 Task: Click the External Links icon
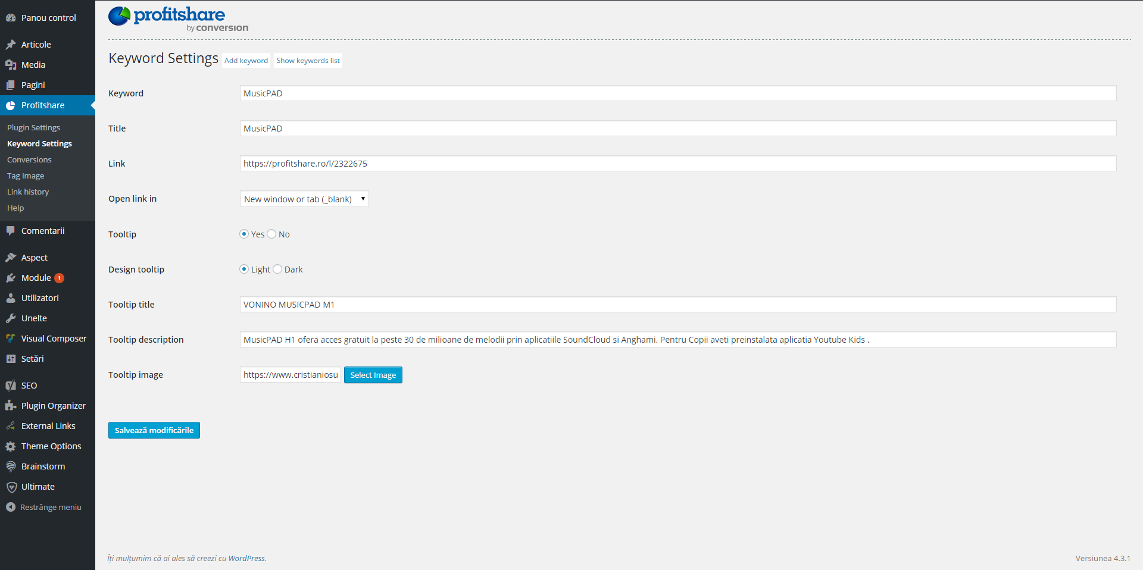[11, 426]
